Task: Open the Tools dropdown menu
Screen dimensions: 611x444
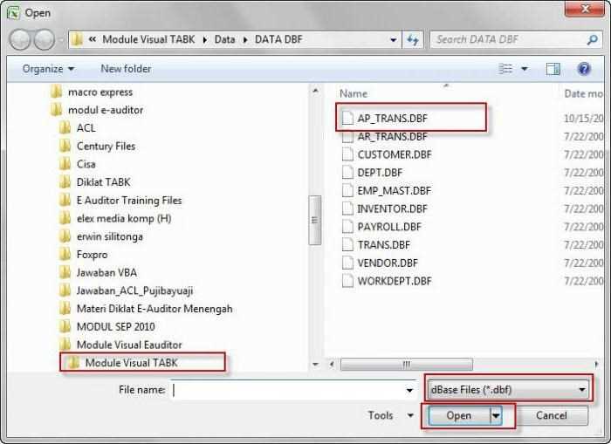Action: 390,415
